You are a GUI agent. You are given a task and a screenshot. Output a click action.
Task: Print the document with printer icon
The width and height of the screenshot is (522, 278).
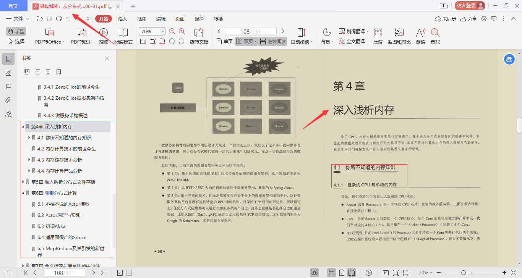[x=59, y=19]
